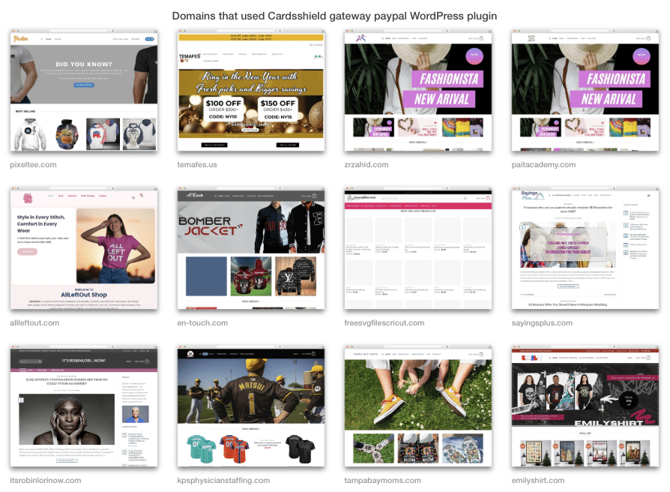The image size is (670, 492).
Task: Open the freesvgfilescricut.com site thumbnail
Action: [418, 248]
